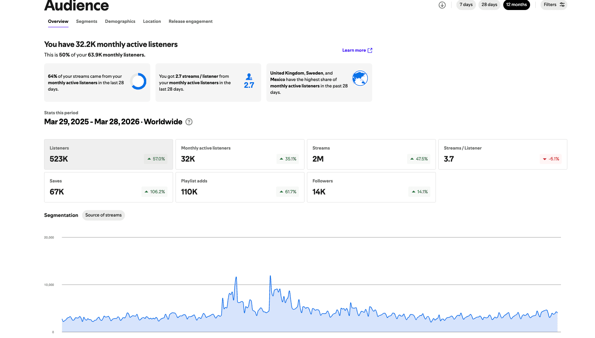Switch to the Location tab
The width and height of the screenshot is (595, 338).
coord(152,22)
